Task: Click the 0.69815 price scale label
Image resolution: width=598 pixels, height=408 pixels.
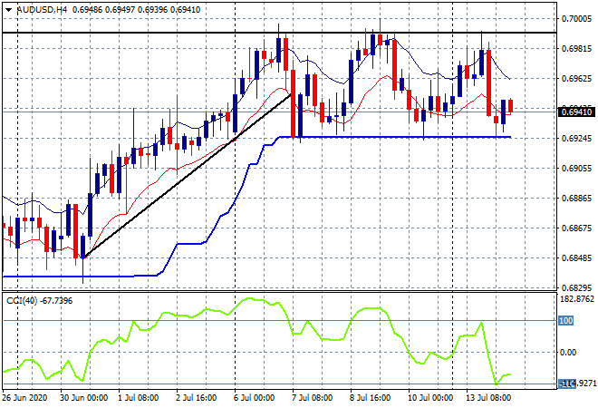Action: point(577,48)
